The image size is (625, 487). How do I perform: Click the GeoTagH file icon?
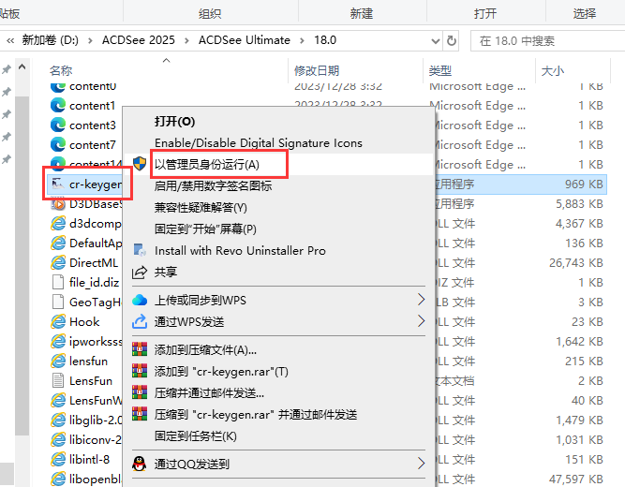(58, 303)
